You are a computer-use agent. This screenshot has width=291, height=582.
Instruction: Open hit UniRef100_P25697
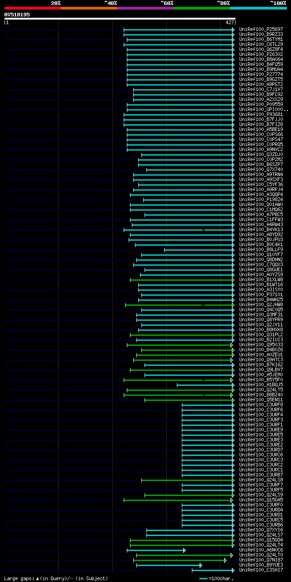261,29
